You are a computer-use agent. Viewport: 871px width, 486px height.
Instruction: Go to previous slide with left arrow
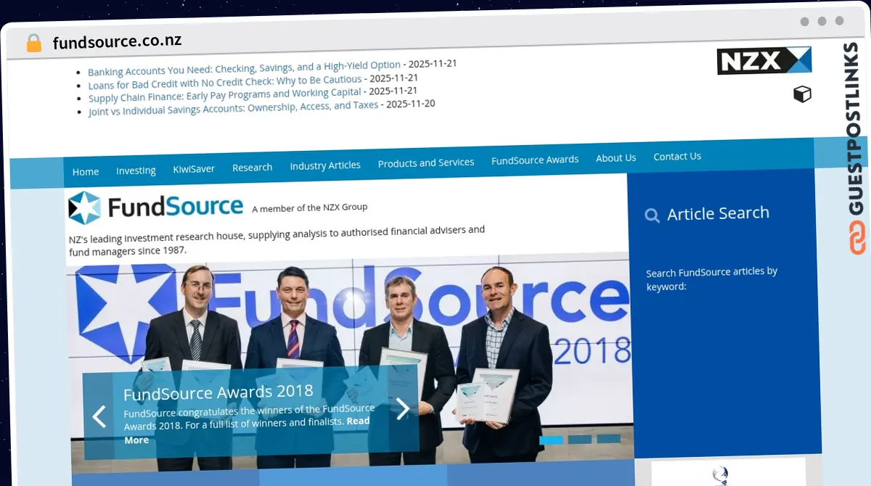click(x=99, y=416)
